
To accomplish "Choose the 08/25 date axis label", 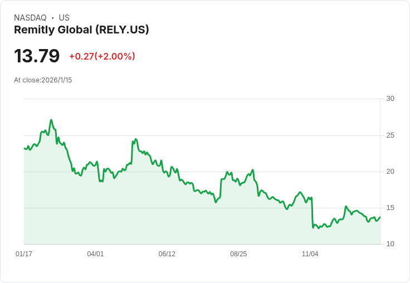I will pyautogui.click(x=238, y=254).
